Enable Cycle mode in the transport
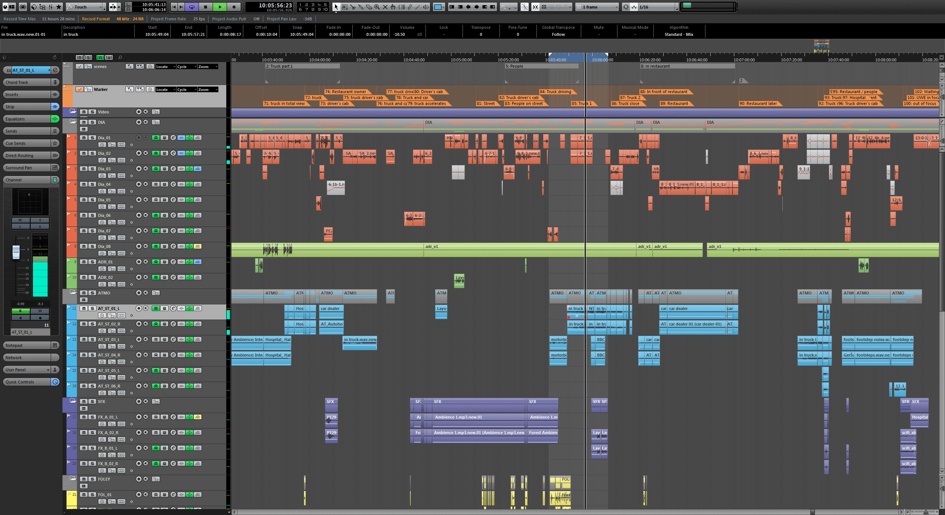945x515 pixels. (192, 7)
